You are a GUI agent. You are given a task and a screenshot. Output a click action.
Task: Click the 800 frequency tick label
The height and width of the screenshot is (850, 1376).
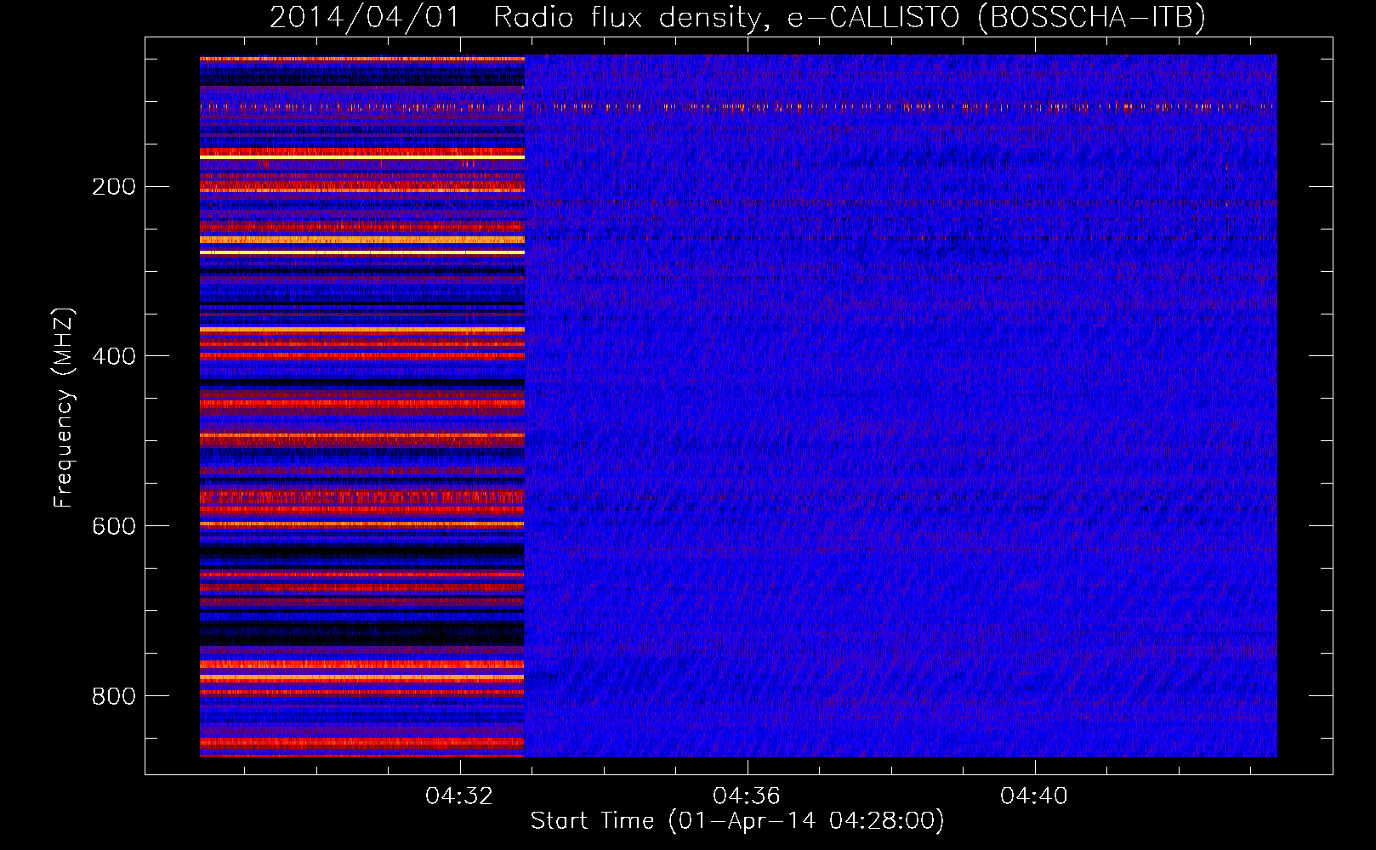pos(114,696)
